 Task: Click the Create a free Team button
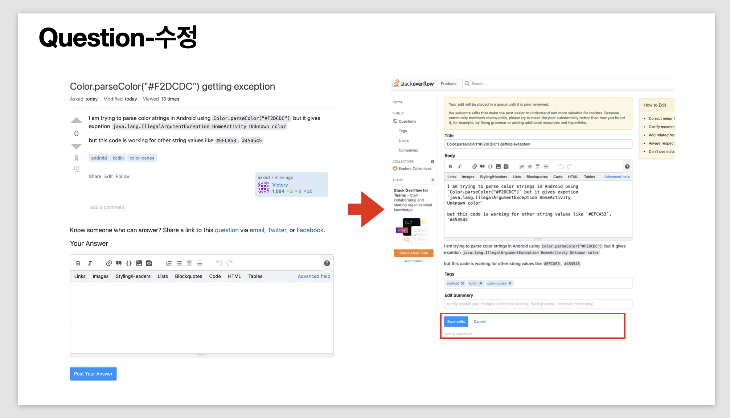pos(414,253)
